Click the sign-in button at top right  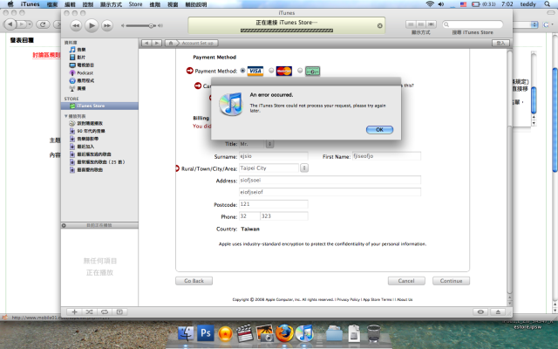(x=500, y=43)
